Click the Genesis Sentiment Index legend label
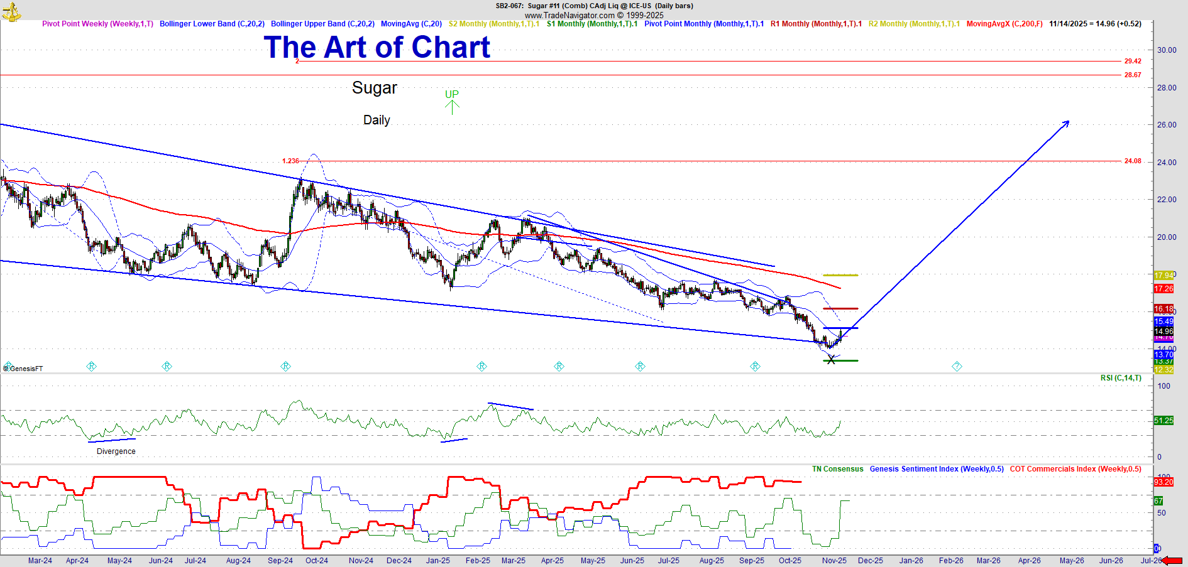 point(936,469)
